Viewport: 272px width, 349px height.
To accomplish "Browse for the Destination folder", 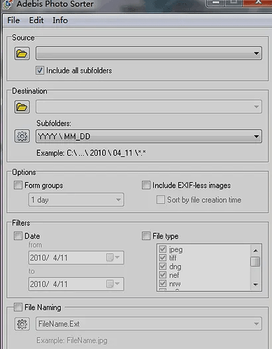I will click(x=22, y=107).
